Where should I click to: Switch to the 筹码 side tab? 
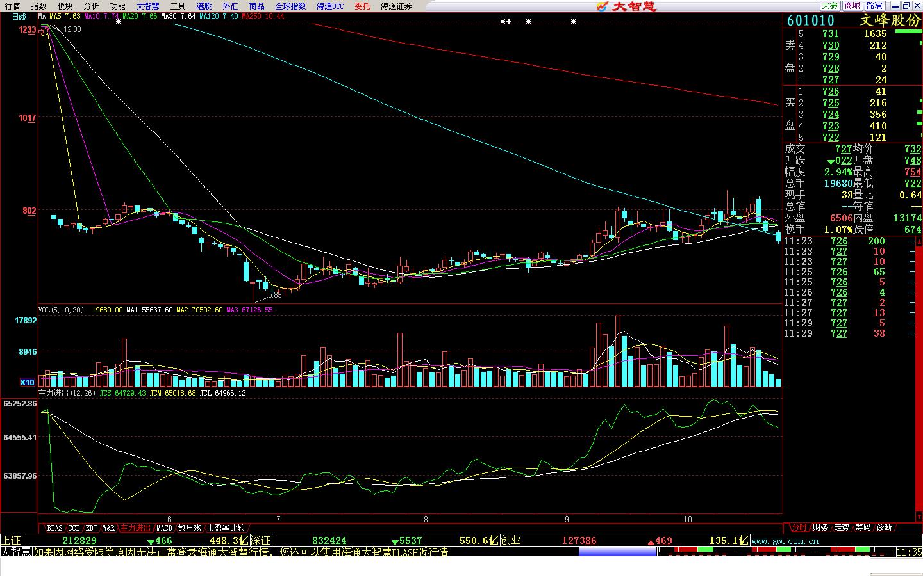point(863,527)
